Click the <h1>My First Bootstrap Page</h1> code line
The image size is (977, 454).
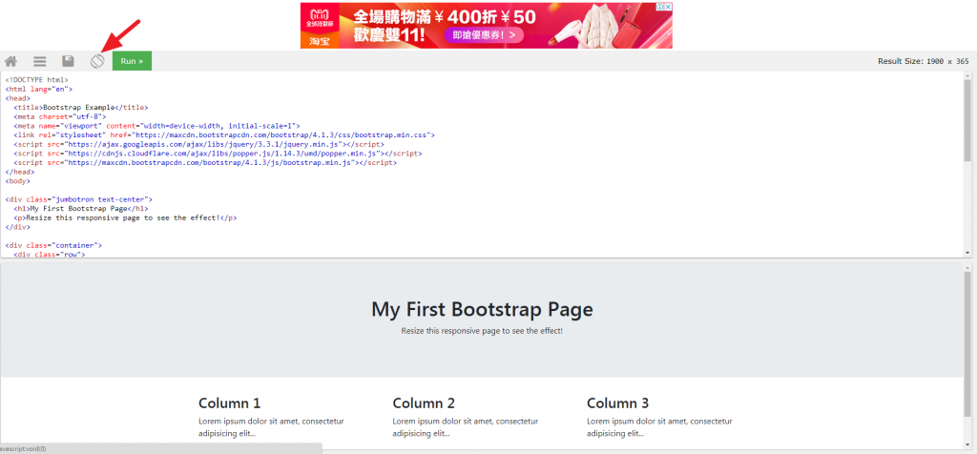coord(81,209)
